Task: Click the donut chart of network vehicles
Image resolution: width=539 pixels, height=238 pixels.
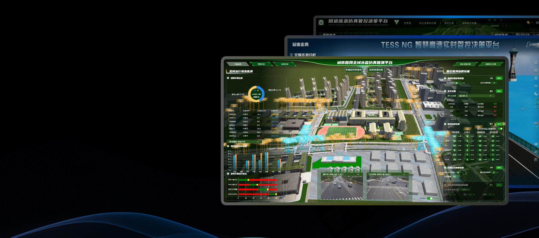Action: pos(256,94)
